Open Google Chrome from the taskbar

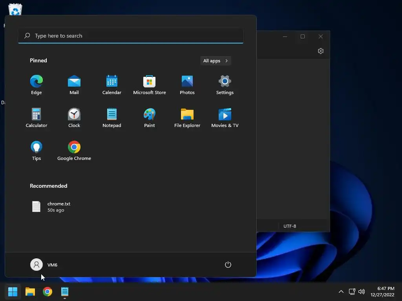[x=48, y=292]
